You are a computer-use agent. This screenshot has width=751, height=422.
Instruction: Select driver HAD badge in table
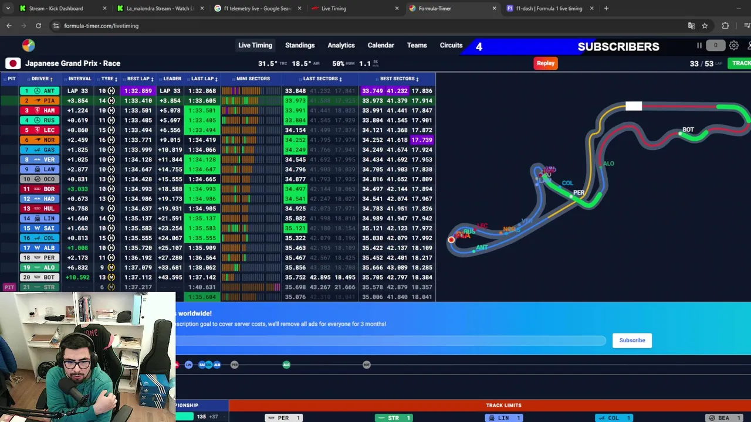coord(39,199)
